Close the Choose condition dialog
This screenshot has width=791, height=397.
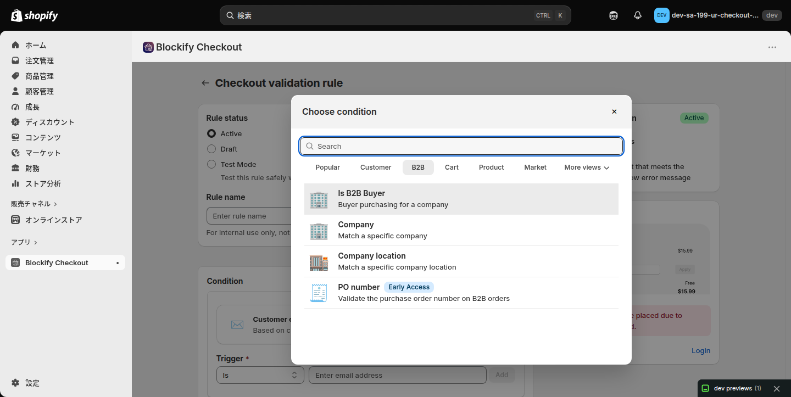coord(614,111)
